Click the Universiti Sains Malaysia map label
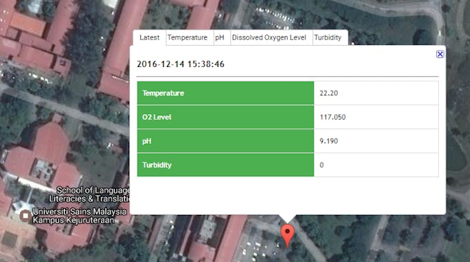The width and height of the screenshot is (470, 262). coord(79,212)
